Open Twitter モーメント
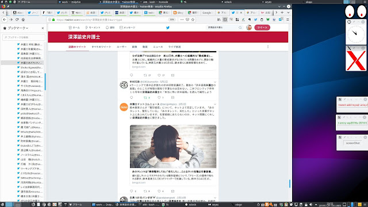 [x=93, y=28]
